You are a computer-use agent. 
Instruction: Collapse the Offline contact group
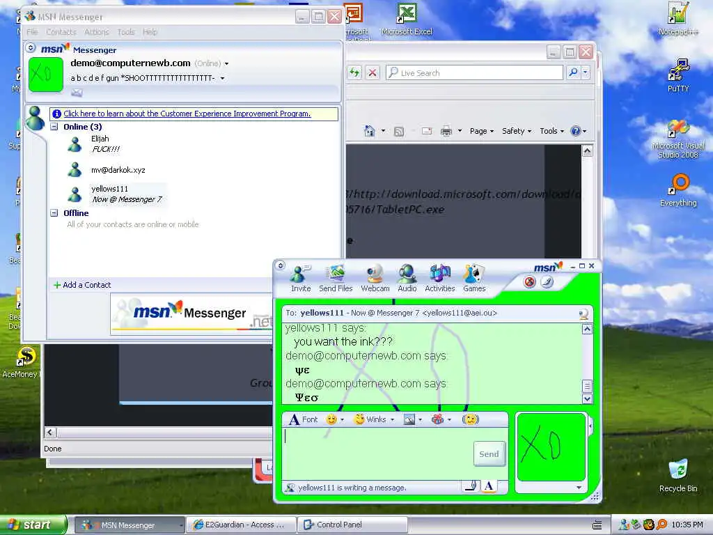point(54,213)
